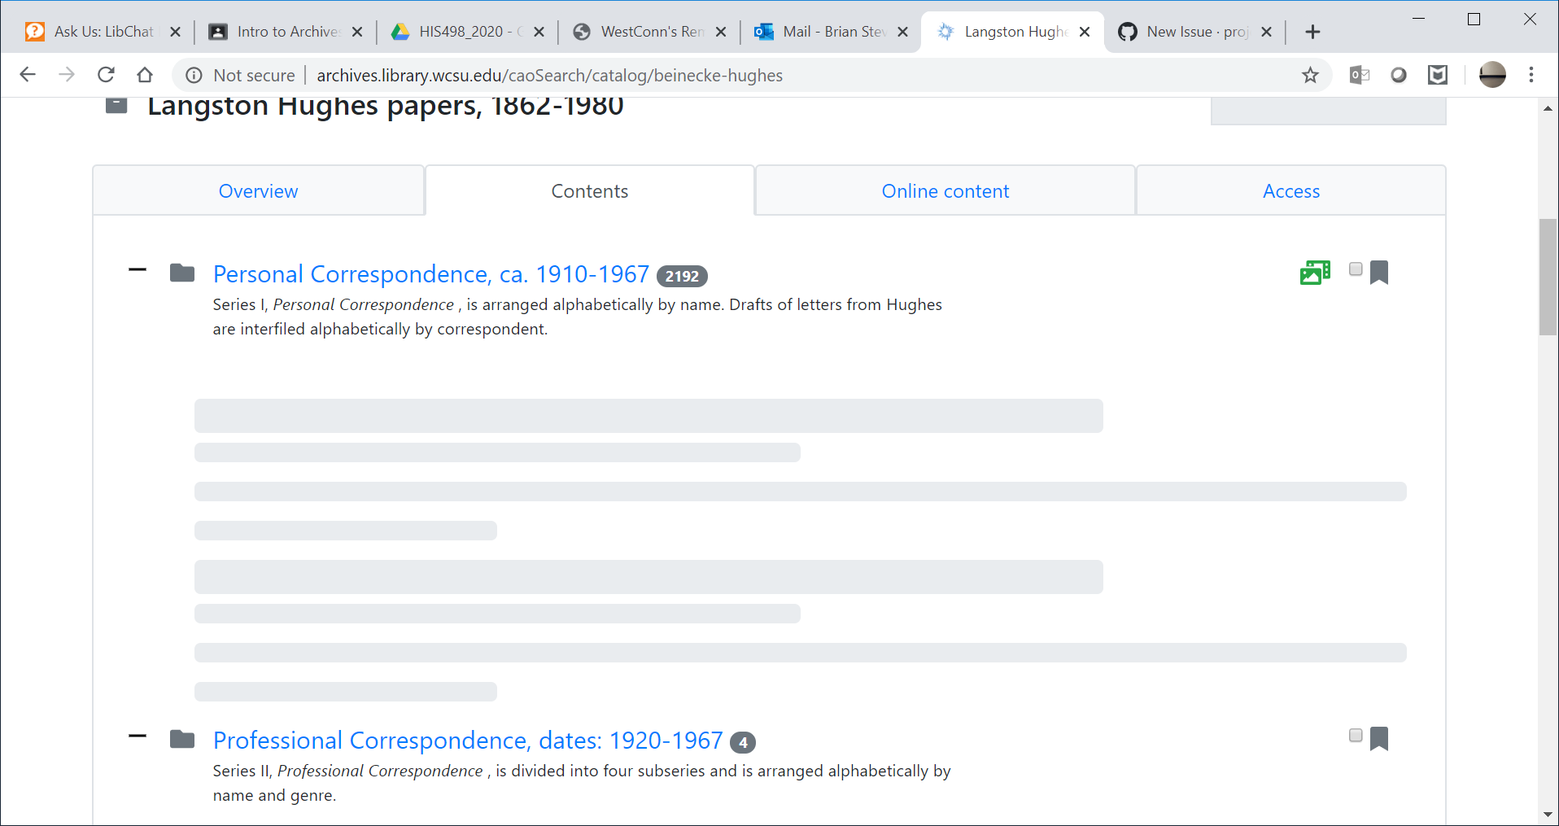Open the Chrome three-dot menu
Image resolution: width=1559 pixels, height=826 pixels.
pyautogui.click(x=1531, y=75)
